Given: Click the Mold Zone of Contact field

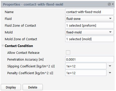Looking at the screenshot, I should tap(90, 39).
